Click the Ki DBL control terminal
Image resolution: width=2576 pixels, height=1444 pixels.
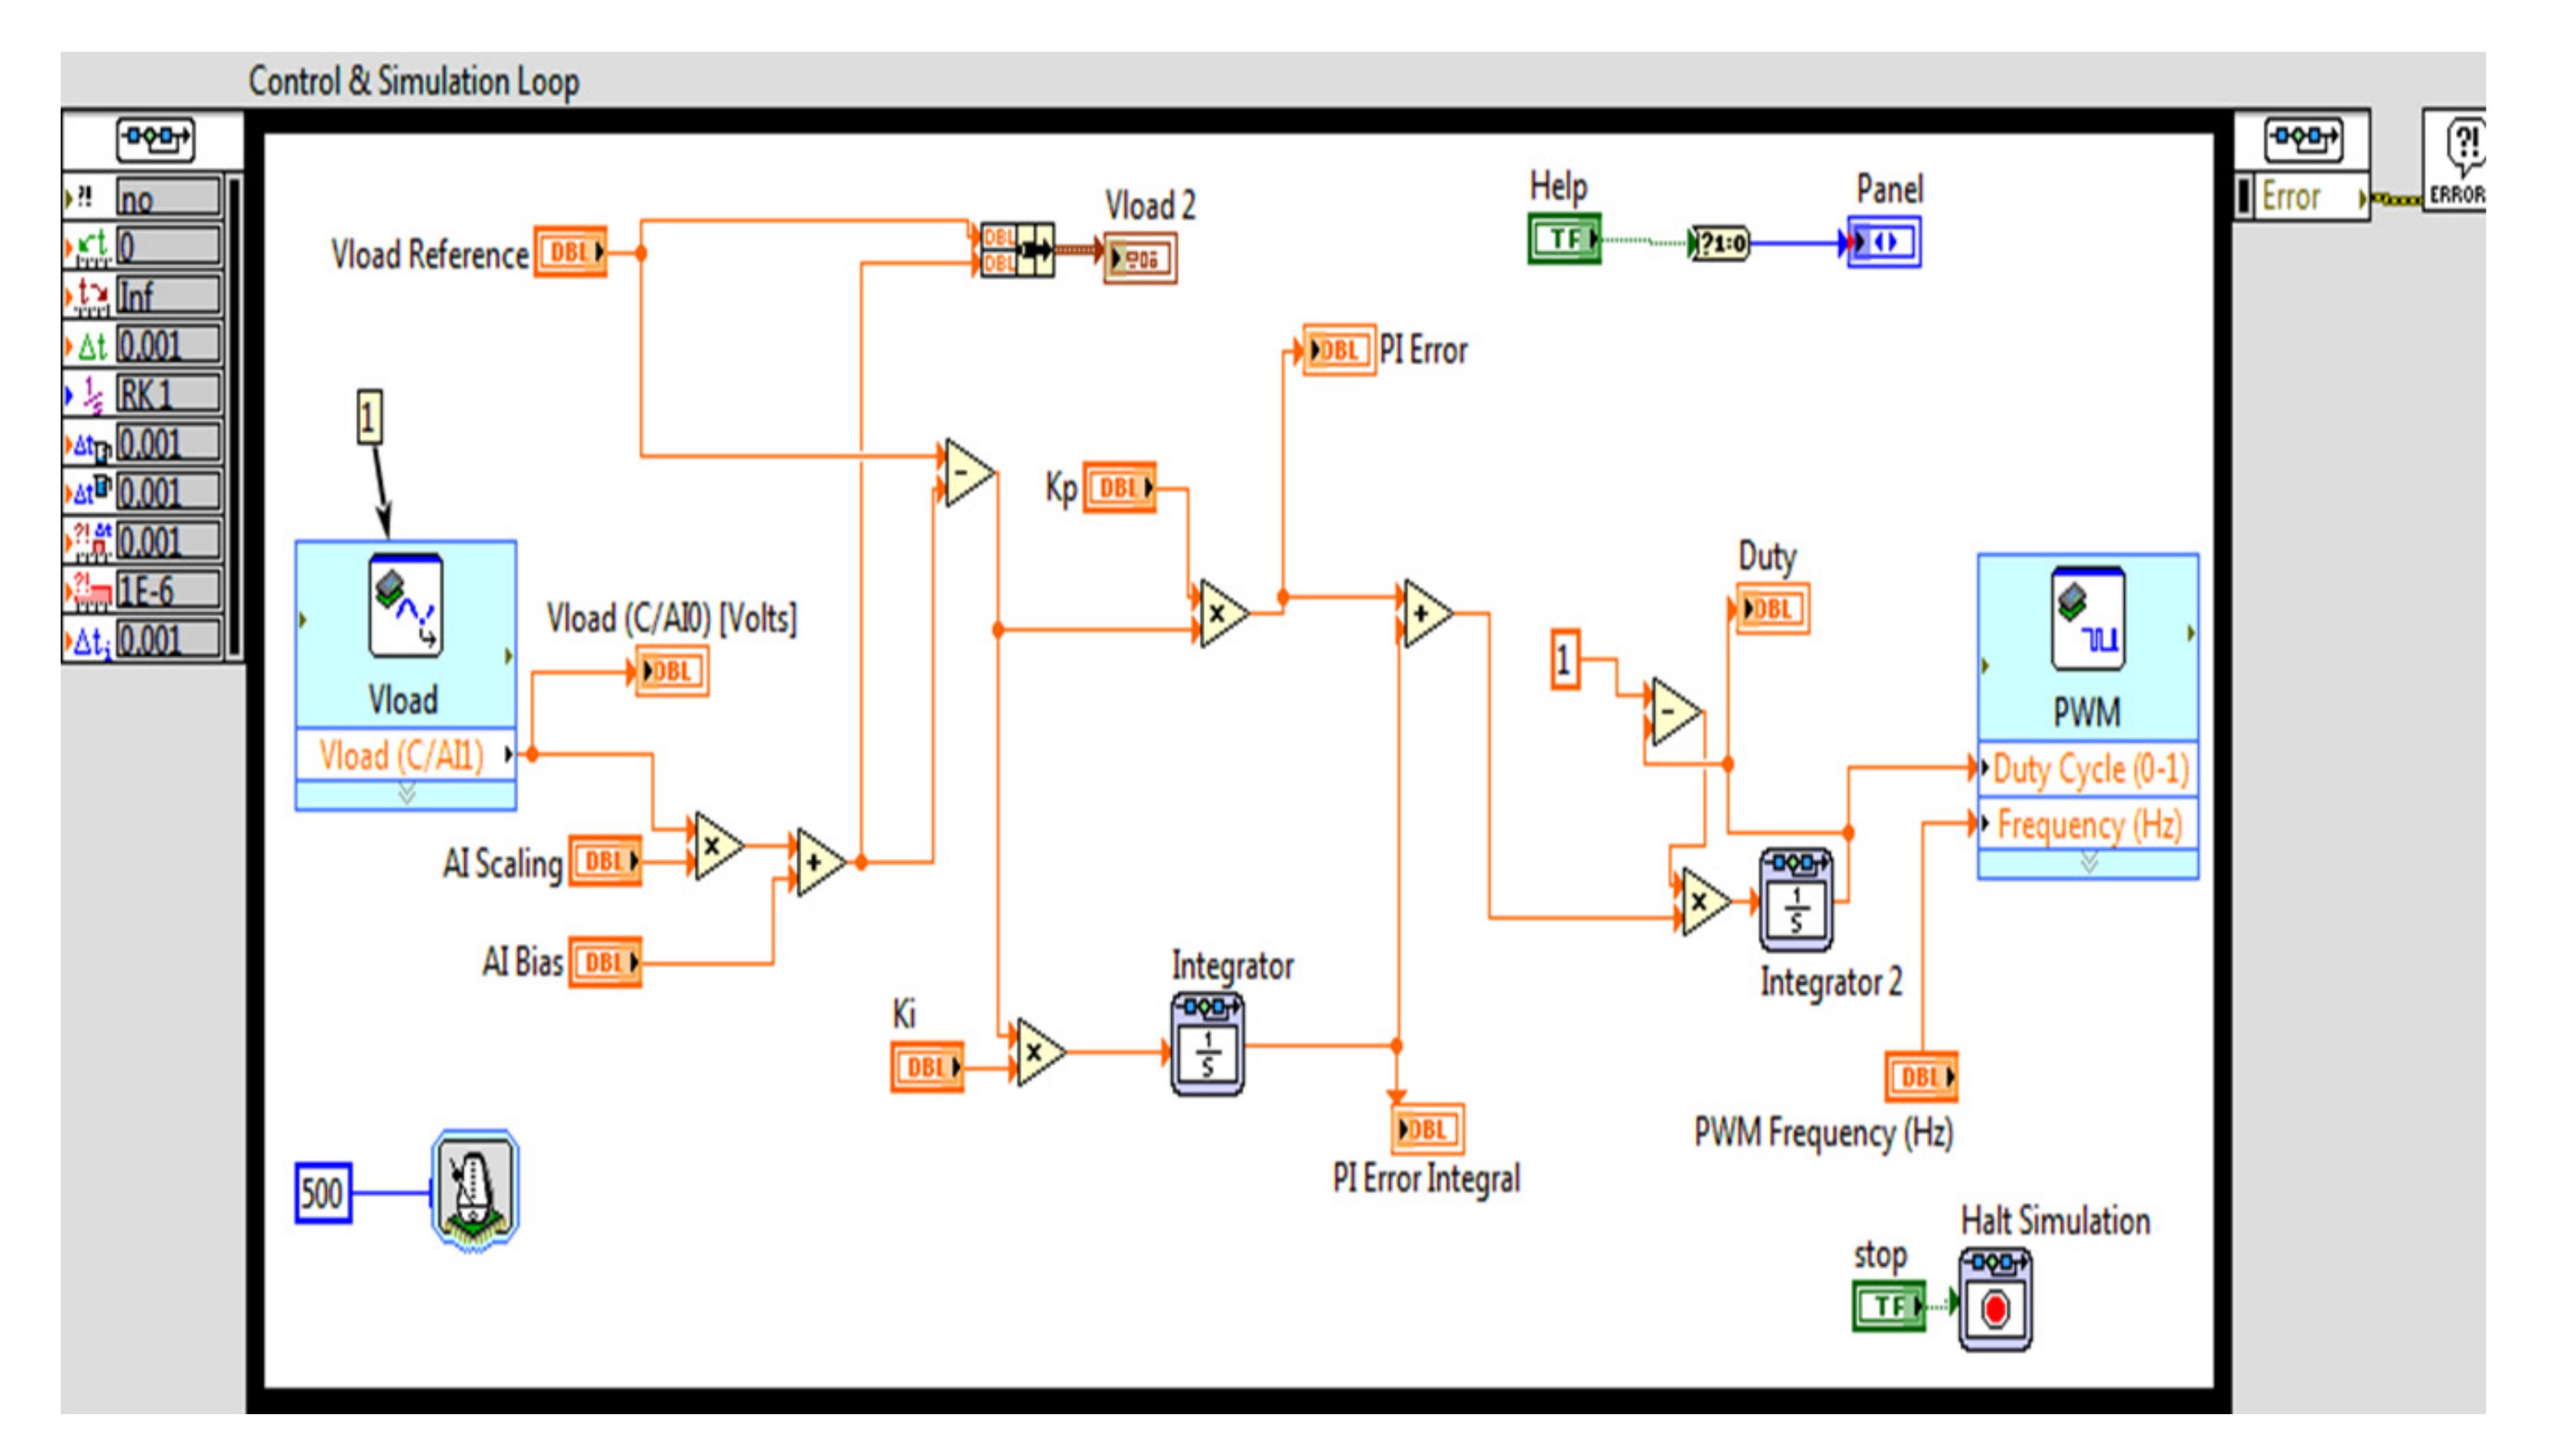click(927, 1067)
